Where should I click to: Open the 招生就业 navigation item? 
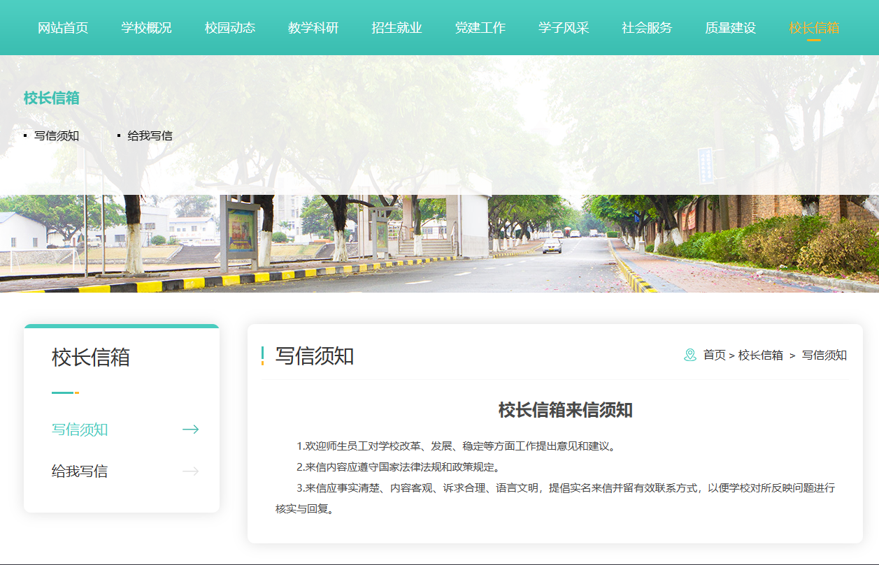[x=396, y=28]
